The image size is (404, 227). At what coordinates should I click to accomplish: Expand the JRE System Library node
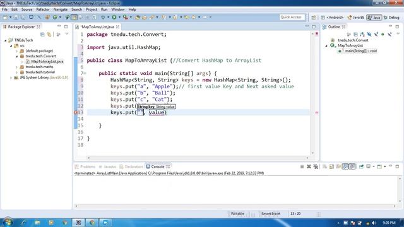click(11, 78)
